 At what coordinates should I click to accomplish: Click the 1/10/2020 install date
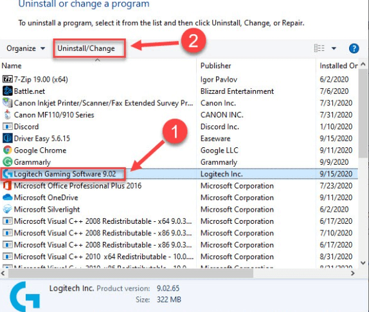click(x=336, y=127)
